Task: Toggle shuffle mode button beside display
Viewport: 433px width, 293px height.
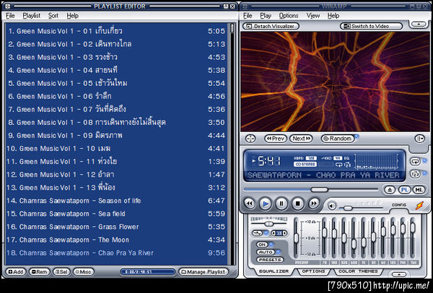Action: pyautogui.click(x=415, y=174)
